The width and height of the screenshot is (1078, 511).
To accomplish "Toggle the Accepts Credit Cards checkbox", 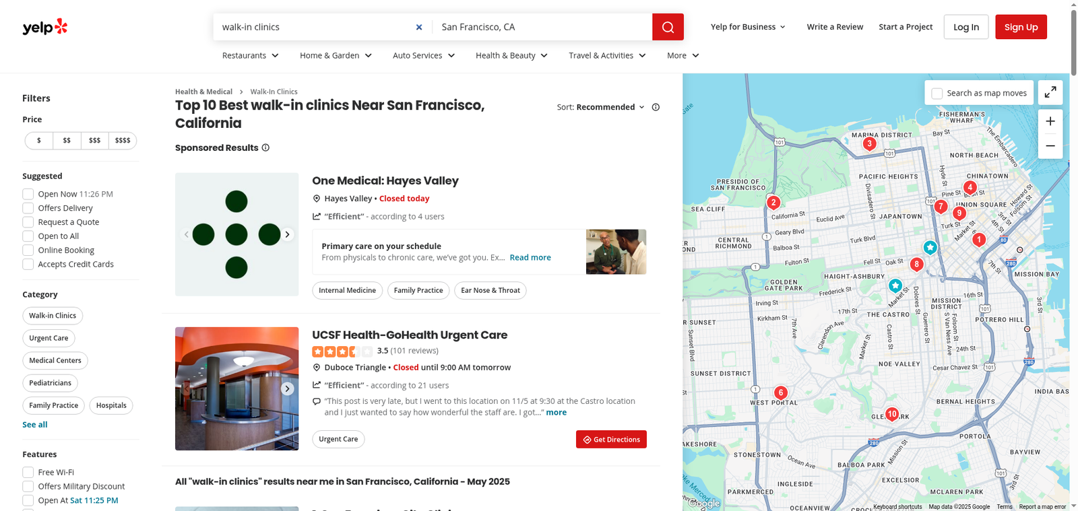I will tap(28, 265).
